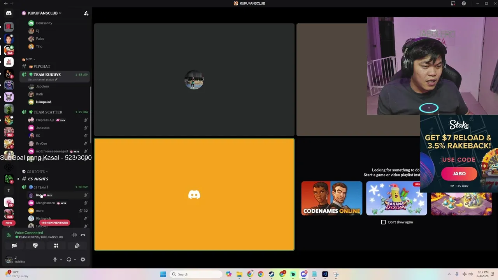
Task: Open user J Invisible profile avatar
Action: tap(9, 259)
